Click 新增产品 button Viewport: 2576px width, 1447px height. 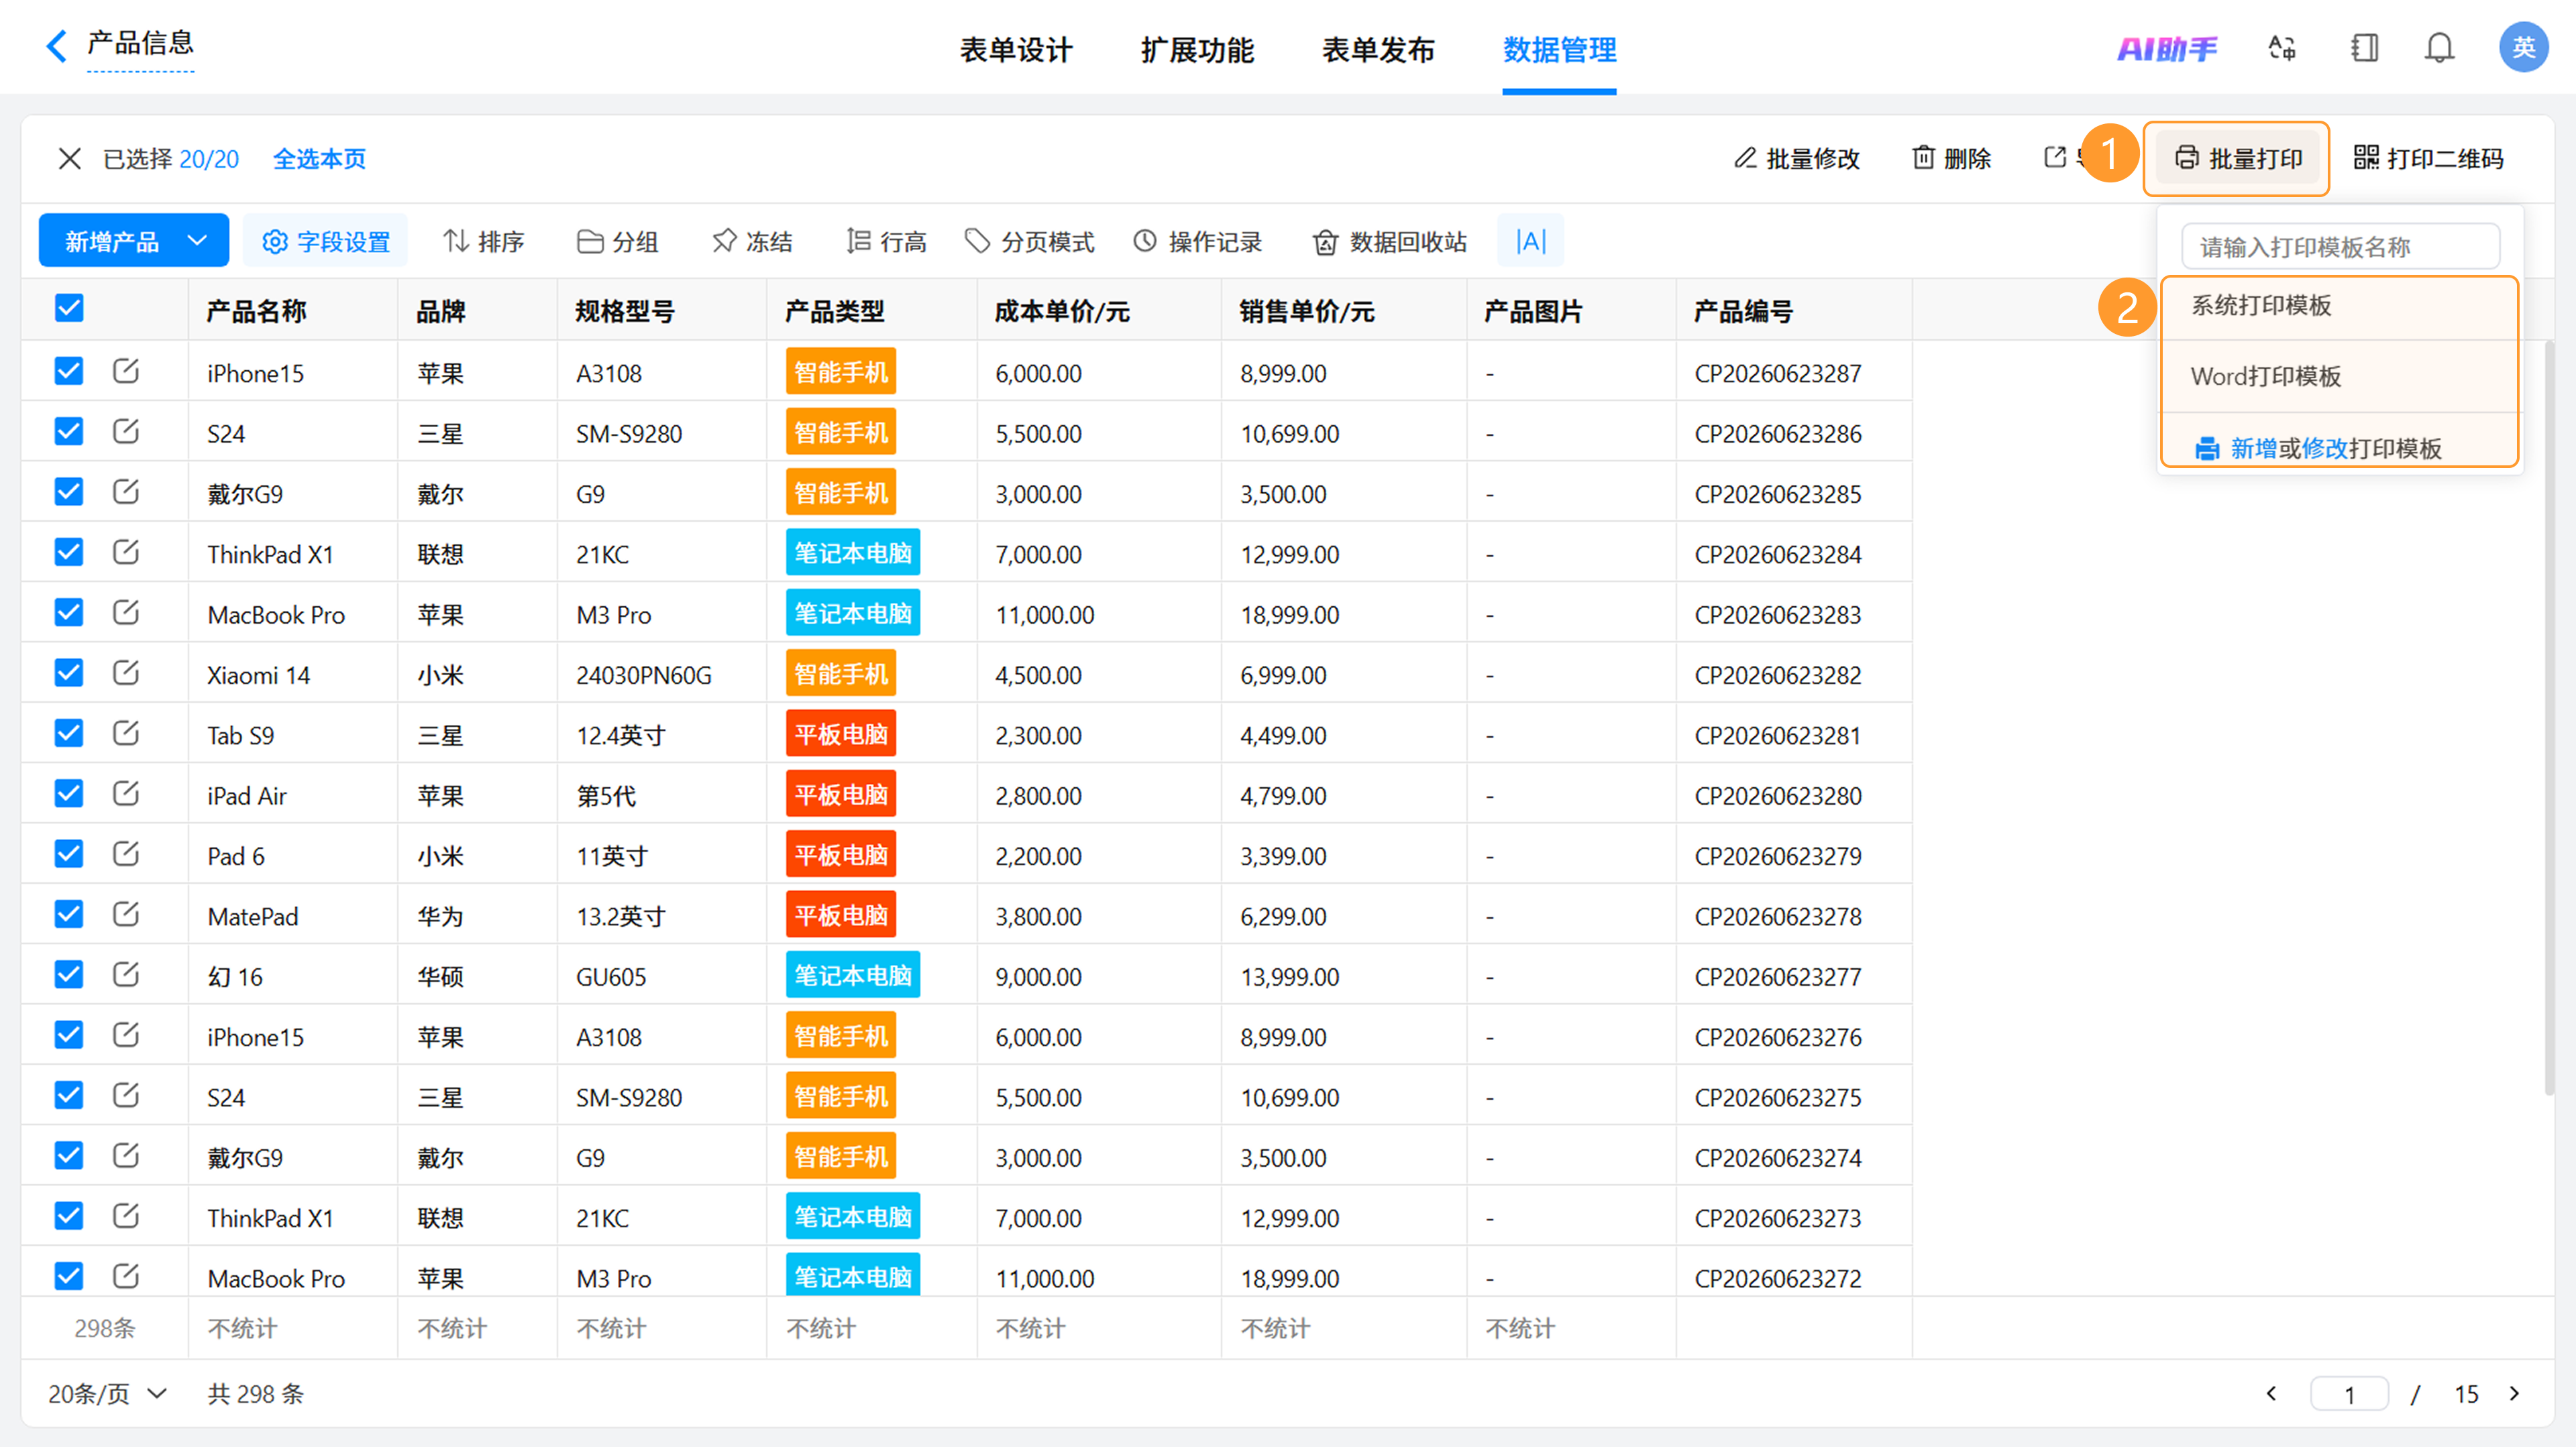(111, 242)
